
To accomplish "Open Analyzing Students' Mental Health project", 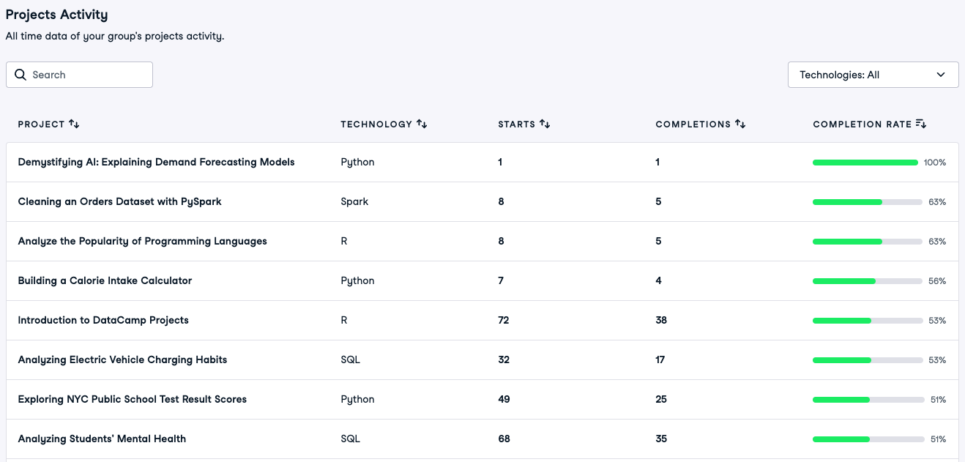I will (102, 439).
